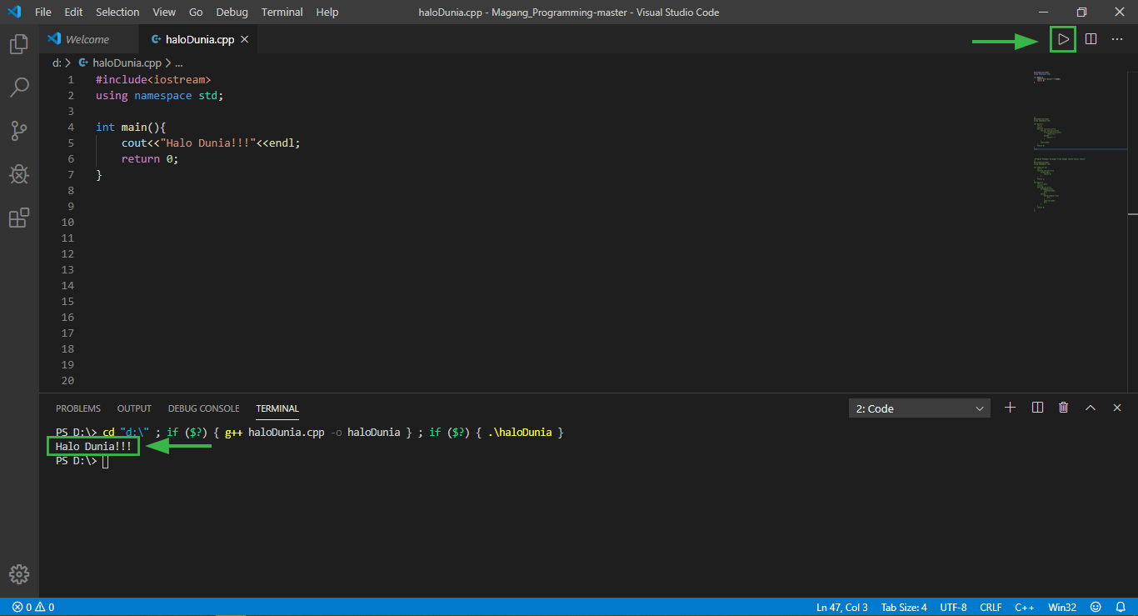Click the 'Halo Dunia!!!' terminal output
Viewport: 1138px width, 616px height.
[93, 447]
